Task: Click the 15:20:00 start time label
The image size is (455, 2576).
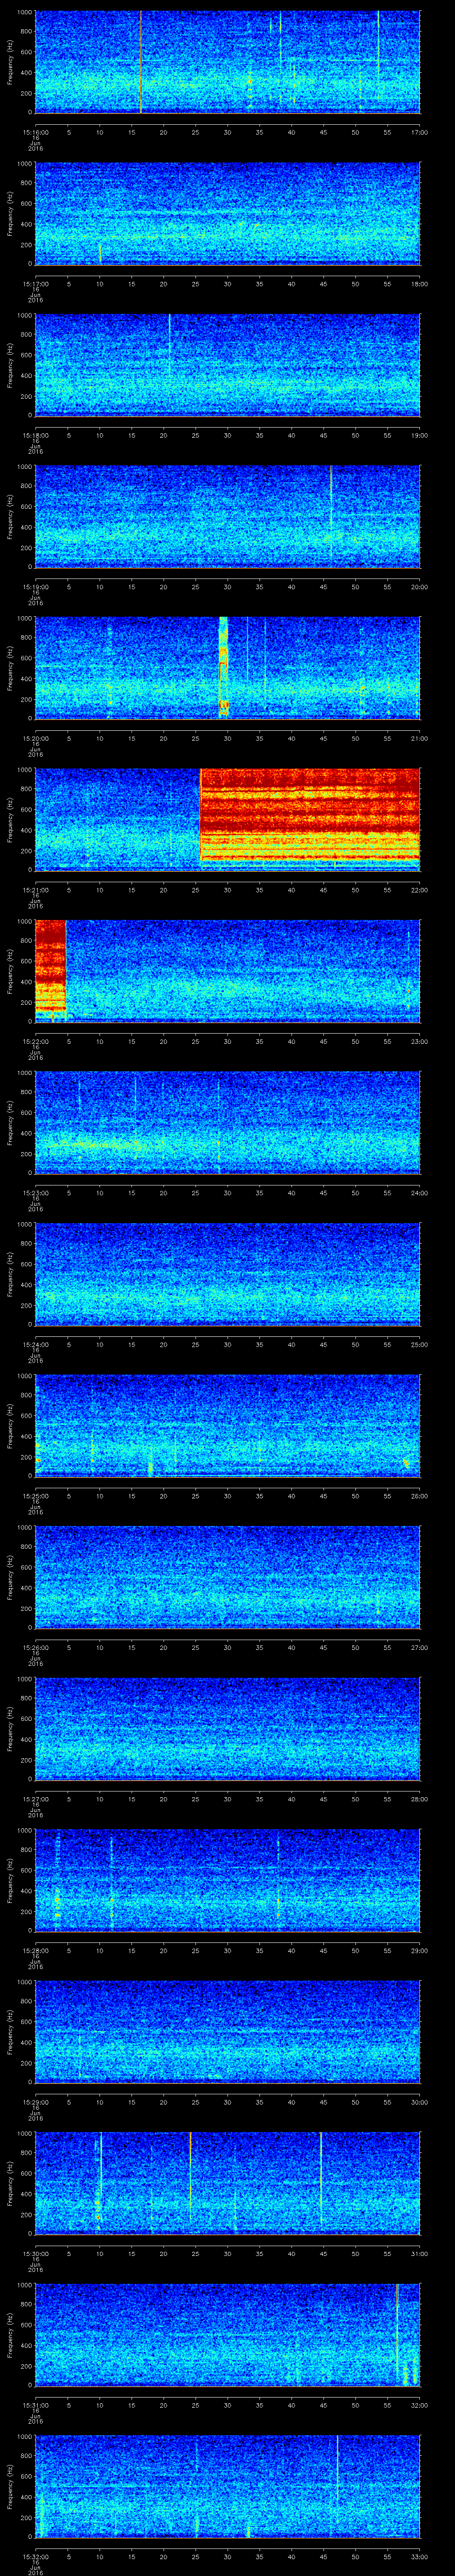Action: tap(36, 738)
